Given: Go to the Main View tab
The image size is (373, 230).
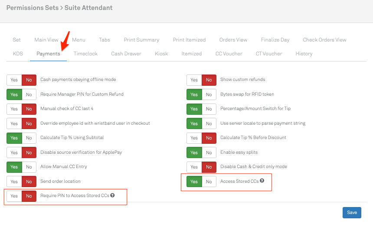Looking at the screenshot, I should point(46,40).
